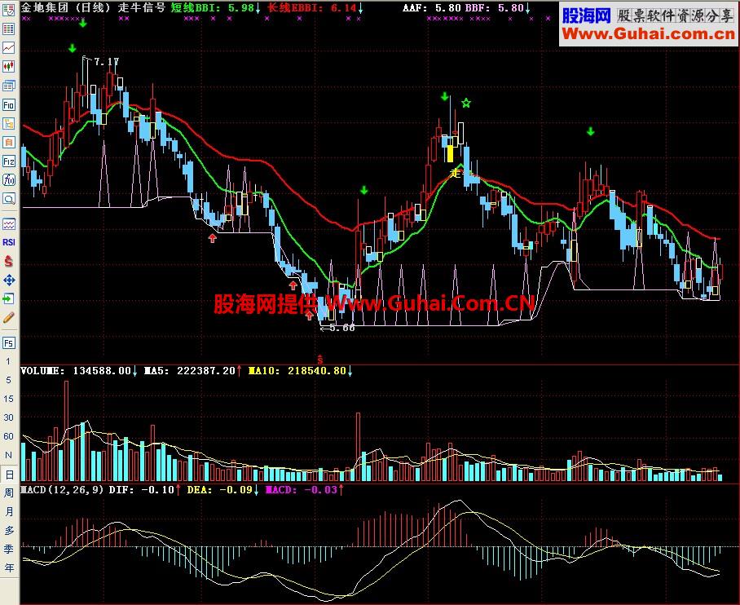The image size is (740, 605).
Task: Switch to 周 weekly period
Action: pos(9,493)
